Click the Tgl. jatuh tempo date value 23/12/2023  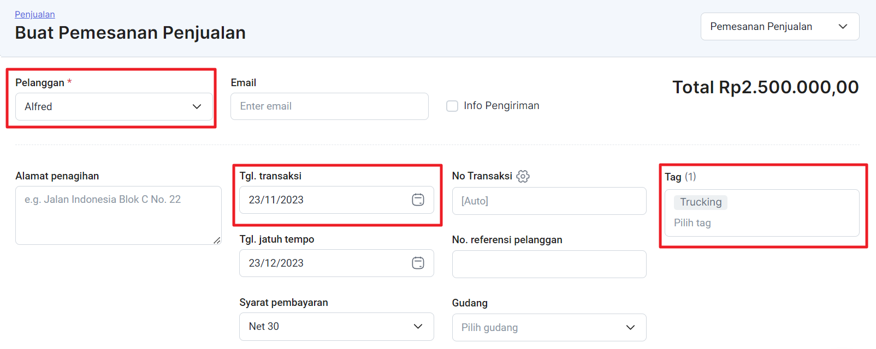click(276, 263)
